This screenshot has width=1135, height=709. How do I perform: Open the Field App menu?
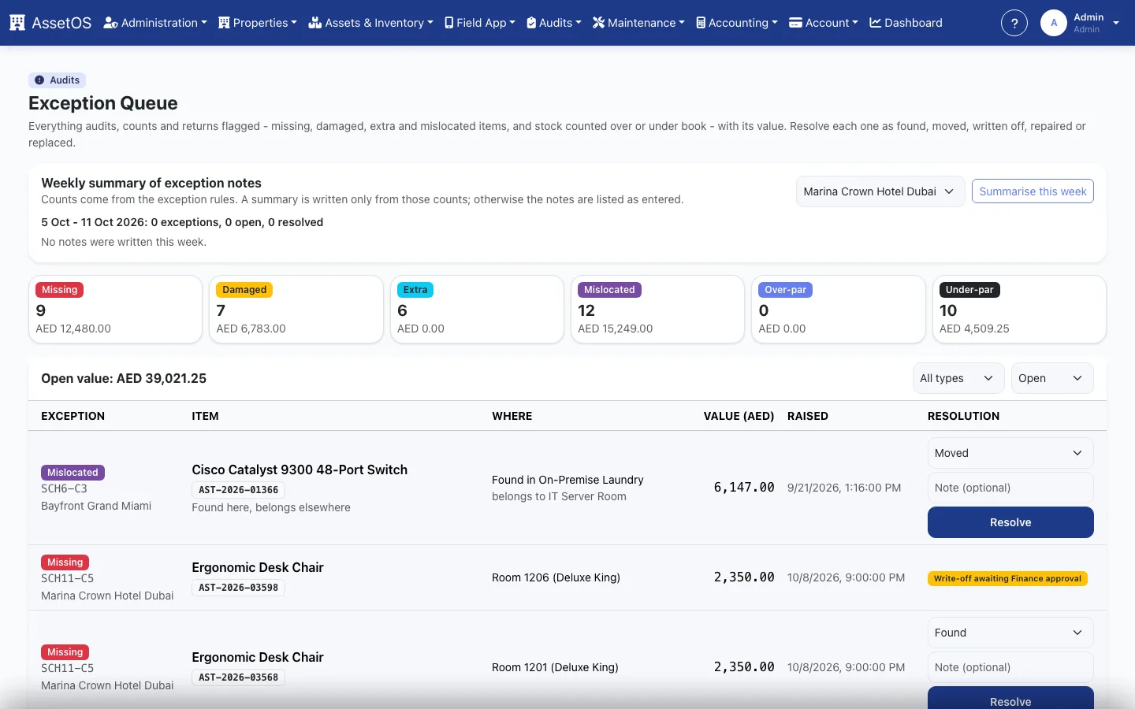point(480,23)
